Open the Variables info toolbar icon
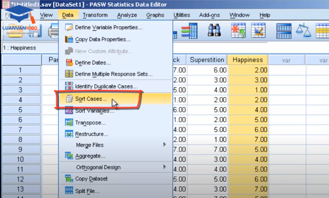 tap(190, 31)
